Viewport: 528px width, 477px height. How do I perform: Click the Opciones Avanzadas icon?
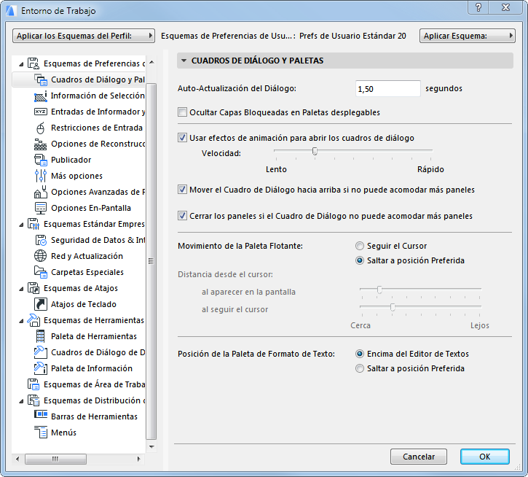pyautogui.click(x=41, y=192)
